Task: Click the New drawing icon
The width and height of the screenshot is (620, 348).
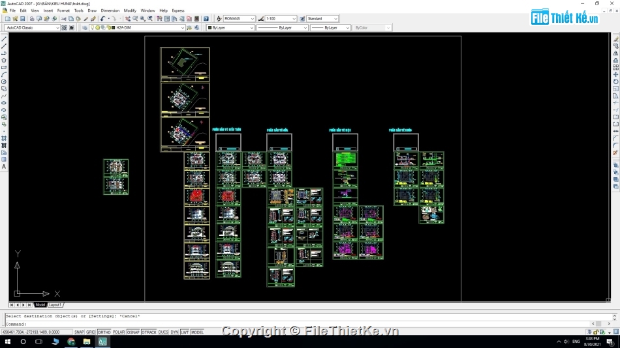Action: click(8, 18)
